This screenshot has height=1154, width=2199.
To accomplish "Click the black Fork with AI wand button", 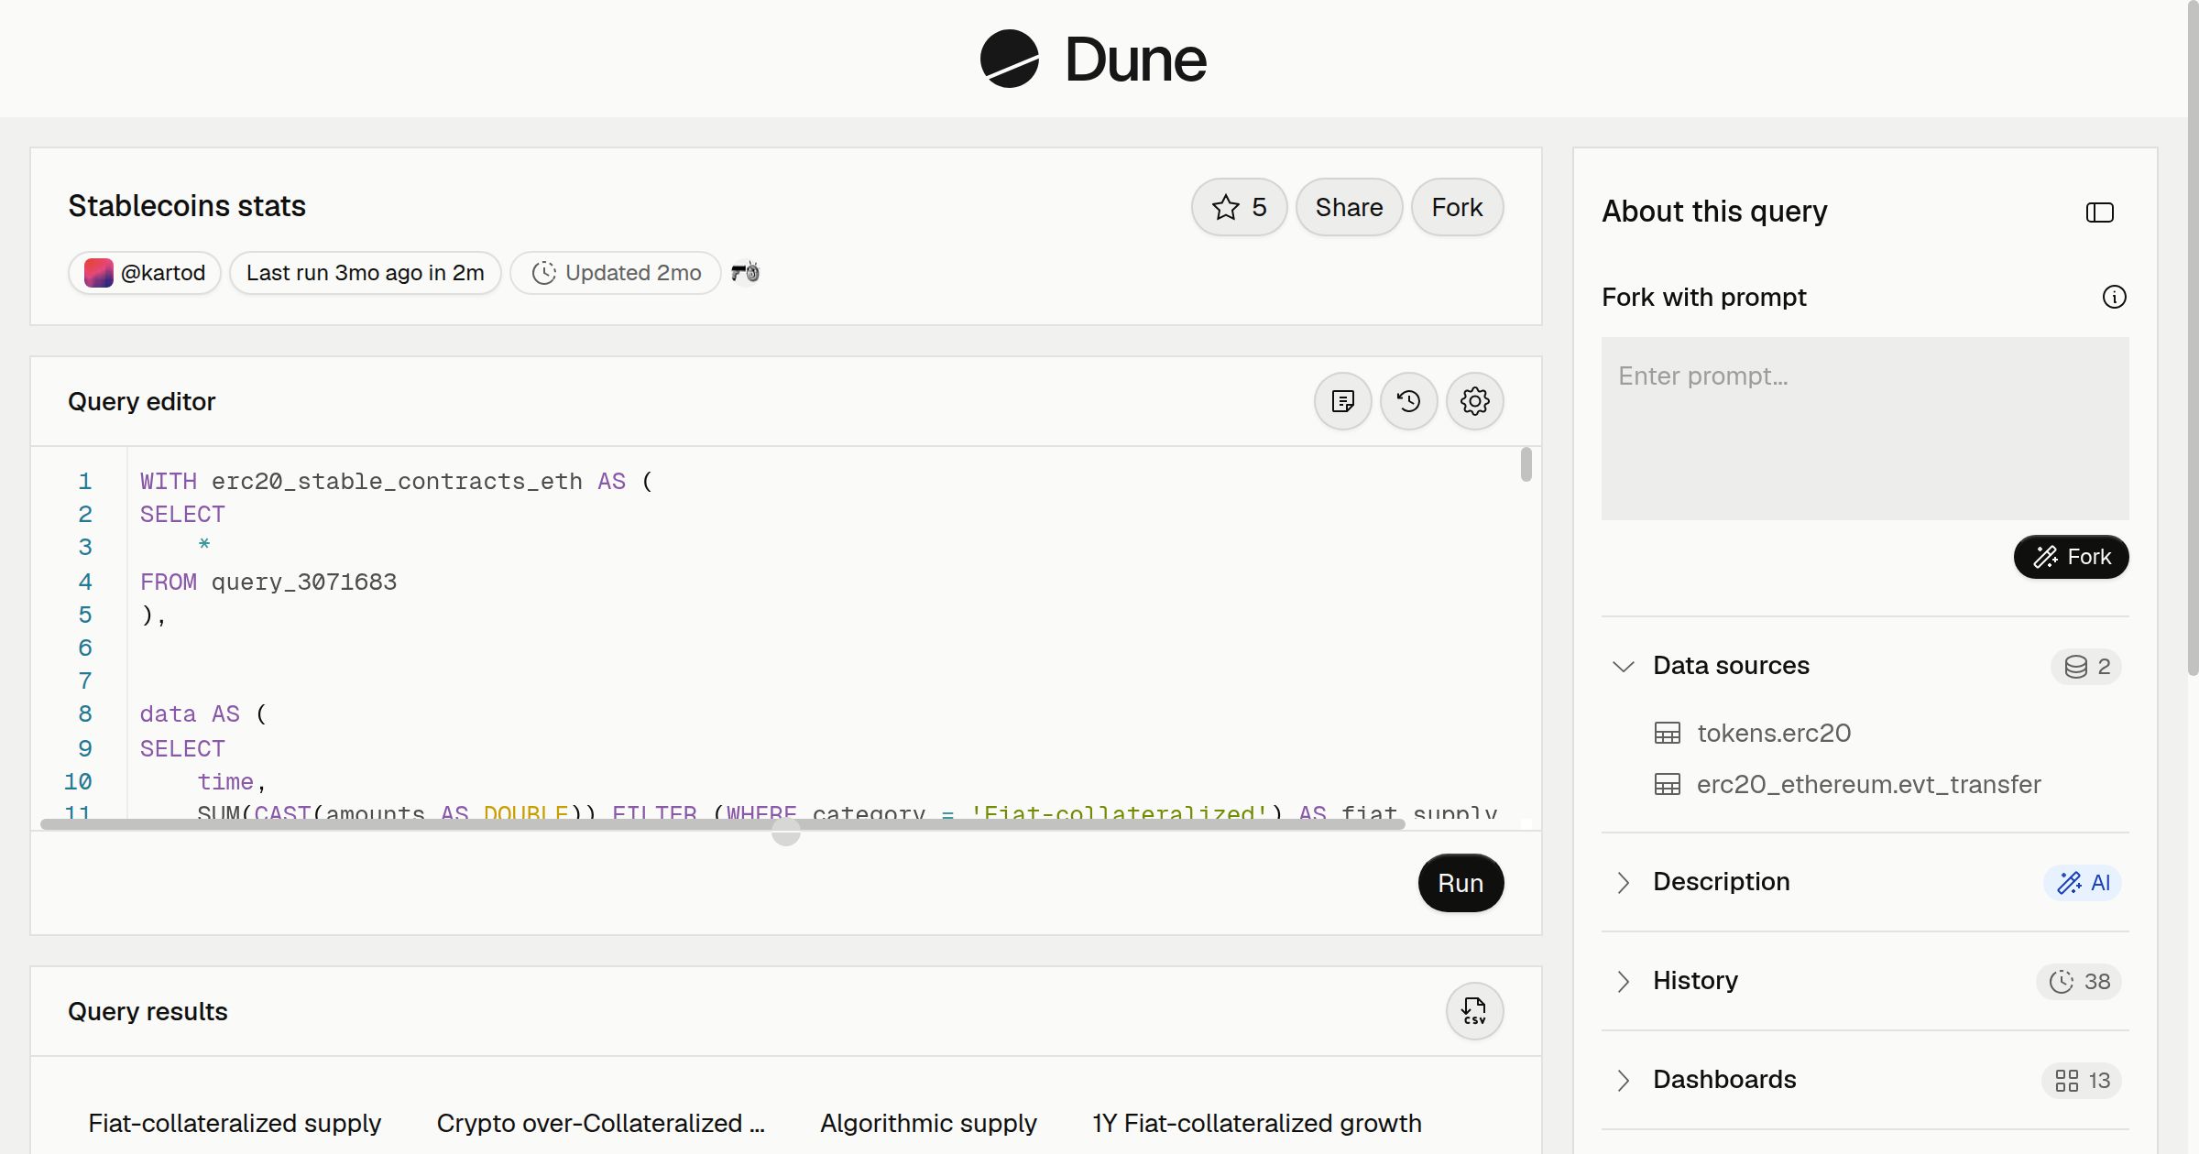I will [x=2071, y=557].
